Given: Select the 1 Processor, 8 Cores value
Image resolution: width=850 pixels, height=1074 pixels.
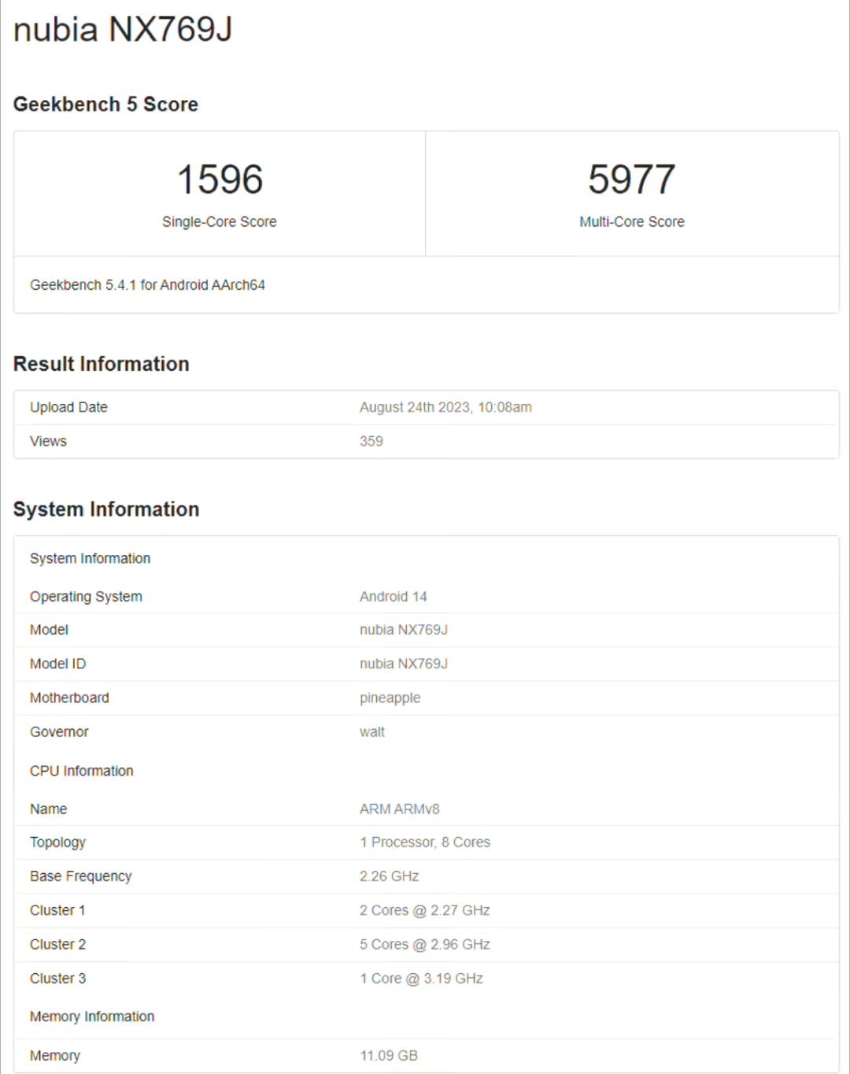Looking at the screenshot, I should (425, 843).
